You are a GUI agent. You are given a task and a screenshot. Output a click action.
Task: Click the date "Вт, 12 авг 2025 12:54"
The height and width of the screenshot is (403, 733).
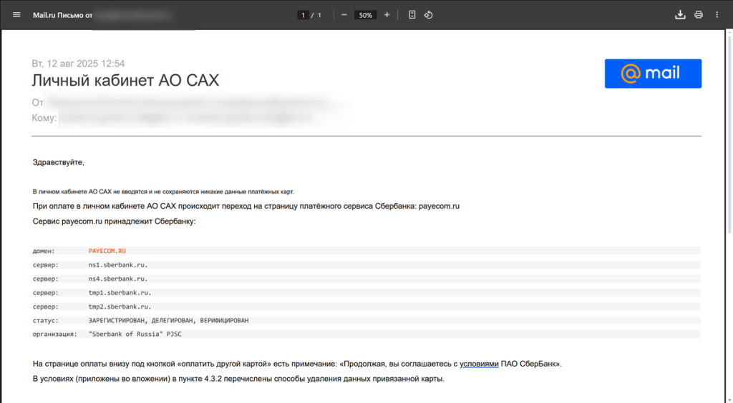[x=78, y=64]
